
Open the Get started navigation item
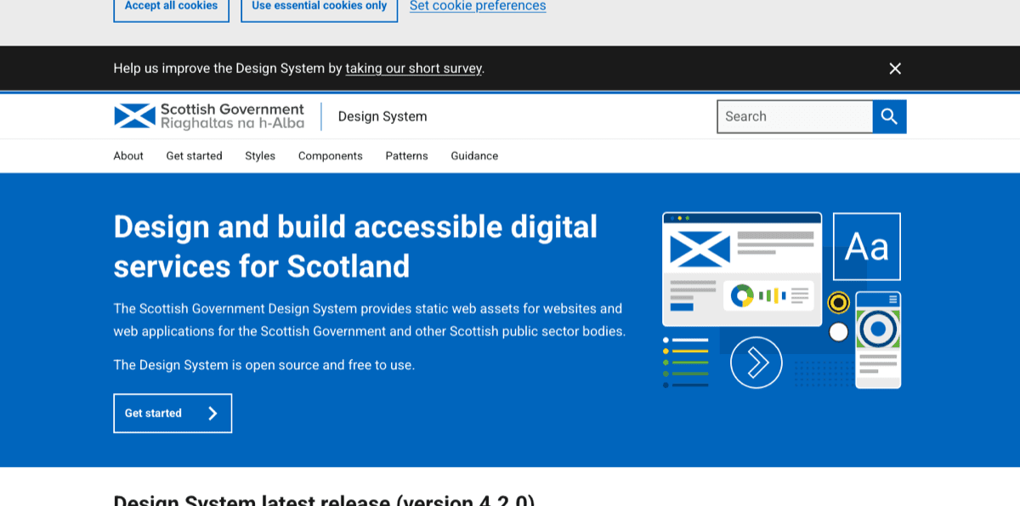tap(194, 156)
